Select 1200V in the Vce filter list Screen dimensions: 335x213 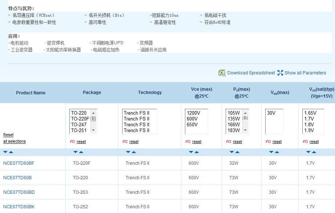[x=193, y=113]
